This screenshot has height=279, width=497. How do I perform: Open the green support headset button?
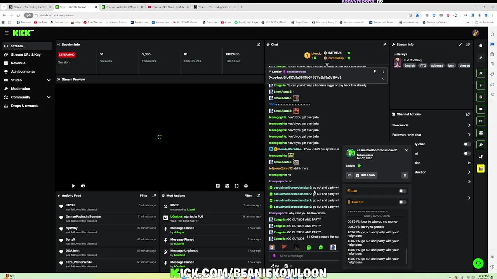point(478,263)
